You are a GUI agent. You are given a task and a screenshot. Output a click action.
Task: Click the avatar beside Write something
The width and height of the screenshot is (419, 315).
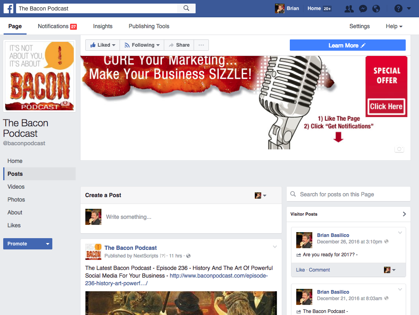pos(93,217)
